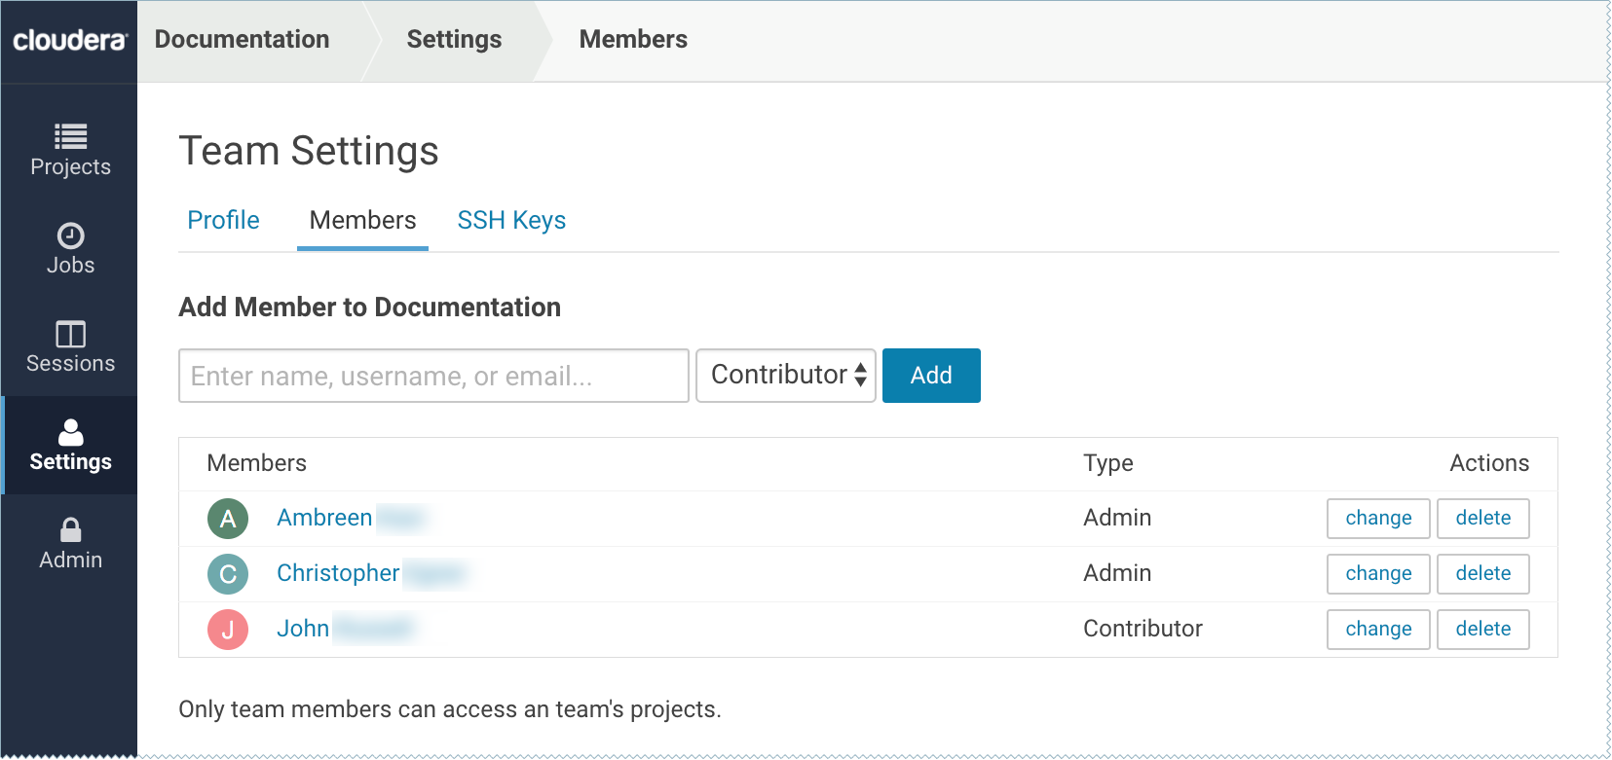Open Christopher's profile link
The width and height of the screenshot is (1612, 760).
(338, 574)
